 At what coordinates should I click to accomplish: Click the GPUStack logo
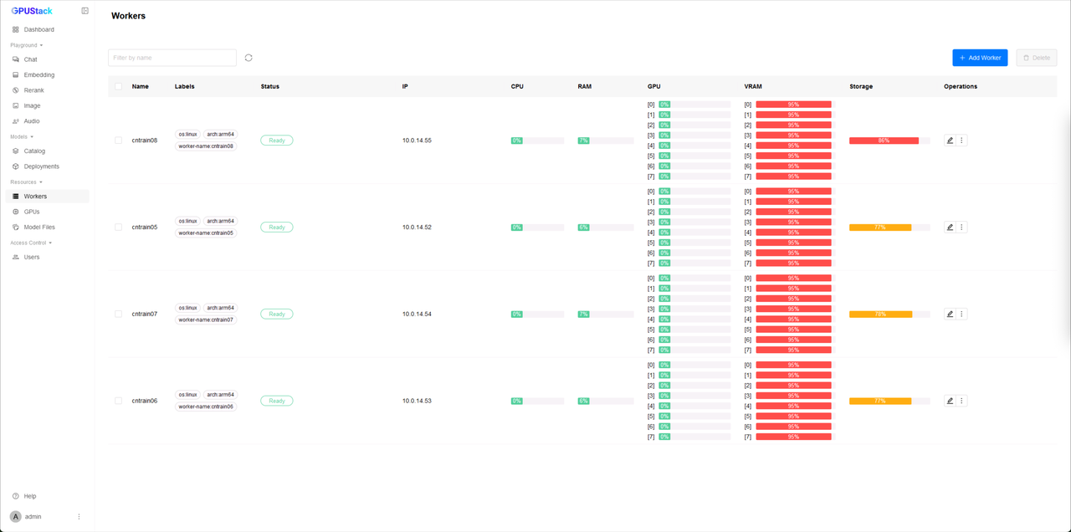point(32,11)
